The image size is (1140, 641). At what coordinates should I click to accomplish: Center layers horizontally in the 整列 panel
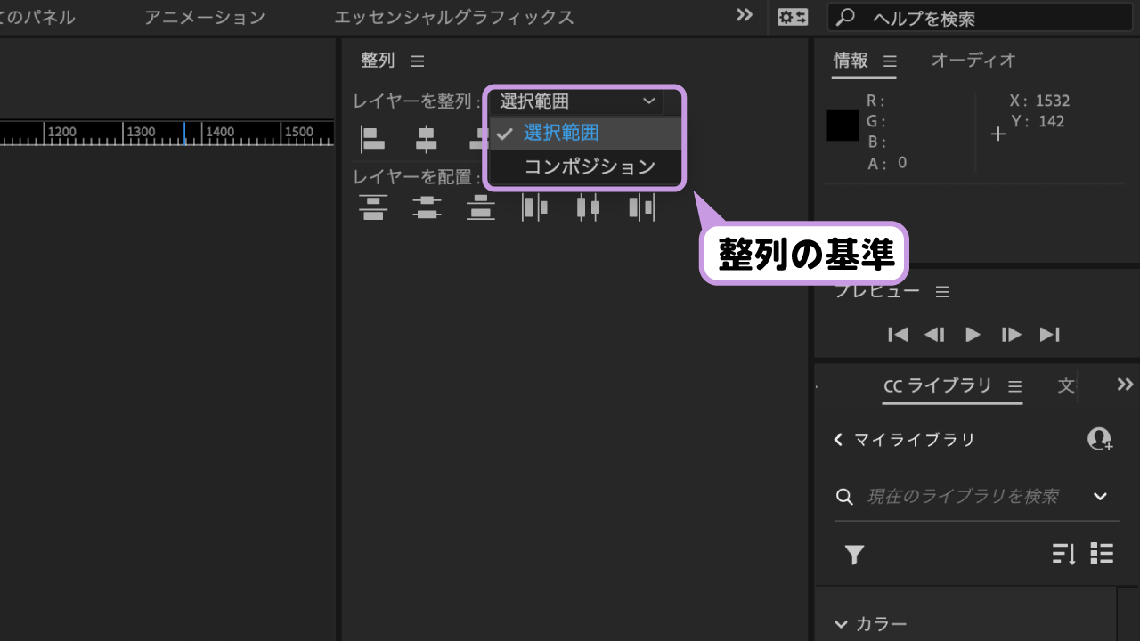point(427,138)
